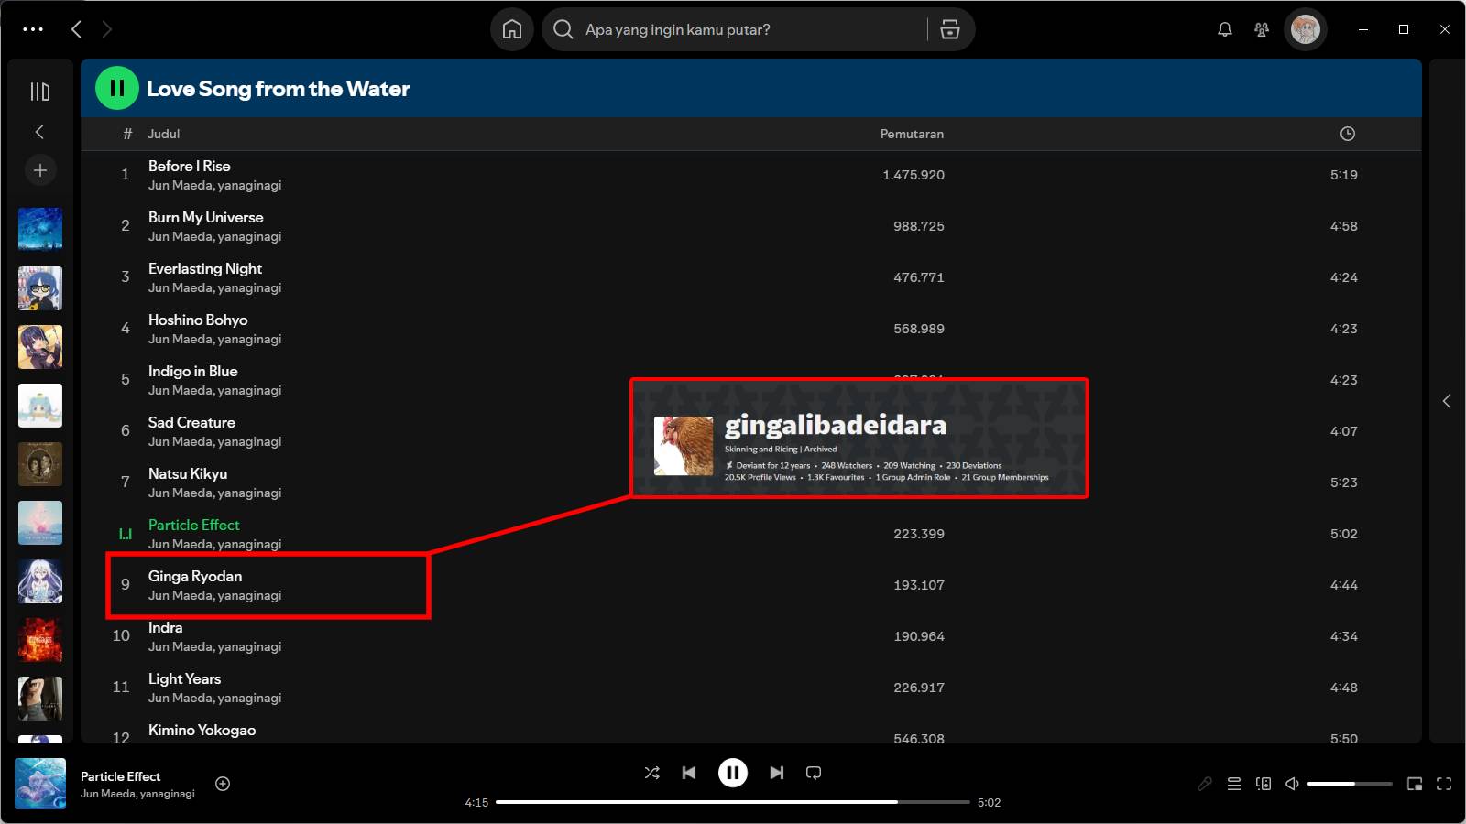The image size is (1466, 824).
Task: Skip to the next track
Action: click(777, 773)
